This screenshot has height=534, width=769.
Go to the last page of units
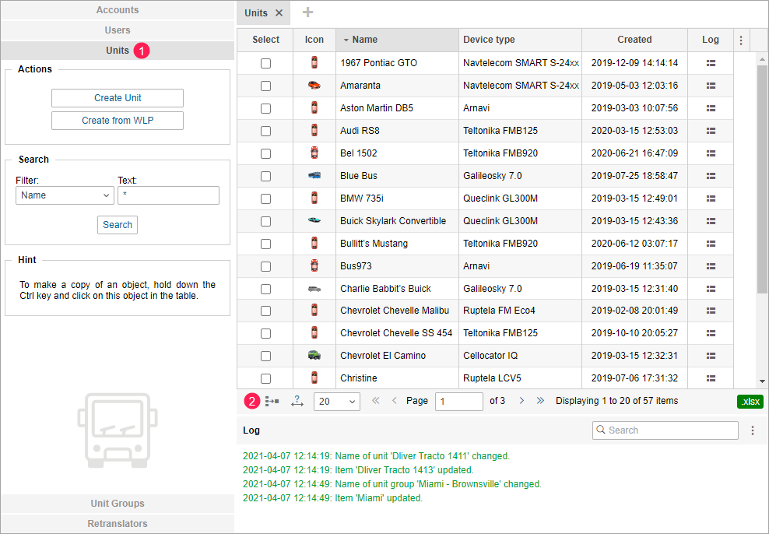point(541,401)
